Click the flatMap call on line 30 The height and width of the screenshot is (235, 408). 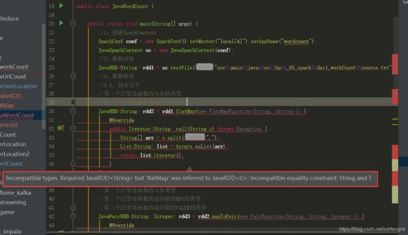point(186,111)
